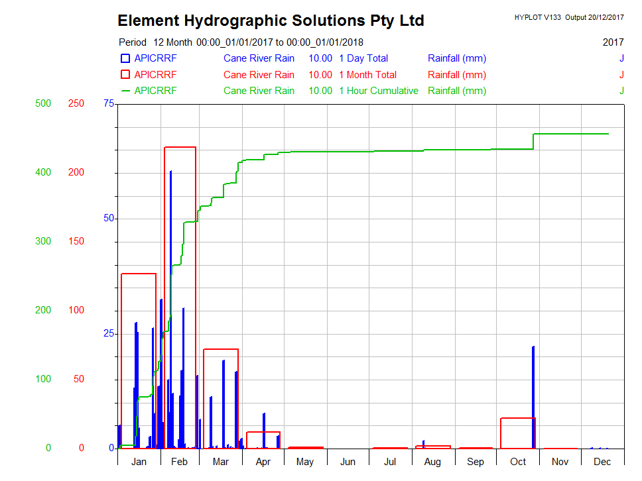Click the chart title Element Hydrographic Solutions
642x481 pixels.
(271, 21)
